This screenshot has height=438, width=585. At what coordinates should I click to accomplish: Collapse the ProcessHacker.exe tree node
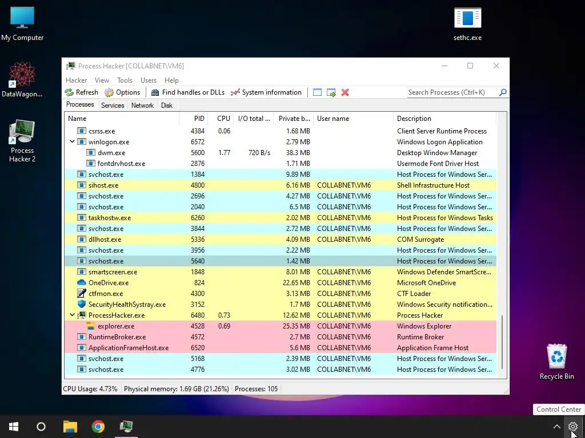[x=72, y=315]
